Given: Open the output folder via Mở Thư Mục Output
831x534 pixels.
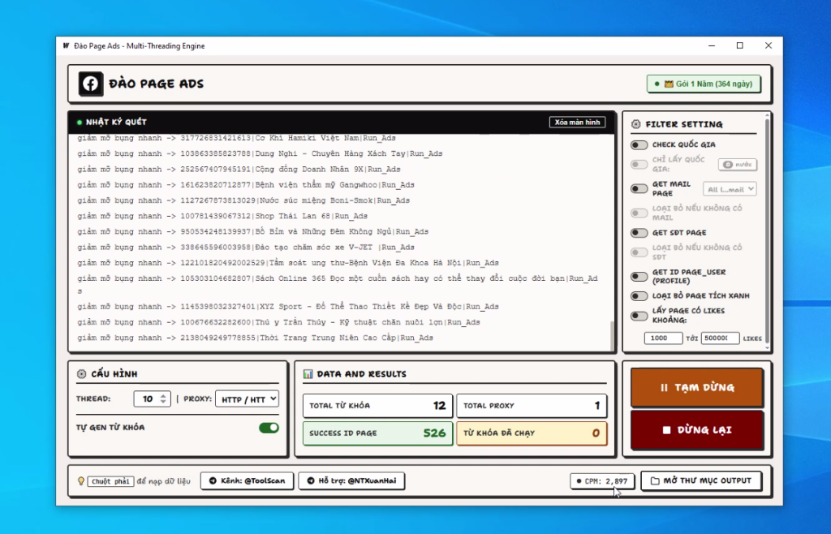Looking at the screenshot, I should 701,481.
